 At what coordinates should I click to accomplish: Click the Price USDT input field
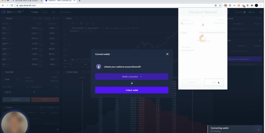(x=16, y=92)
